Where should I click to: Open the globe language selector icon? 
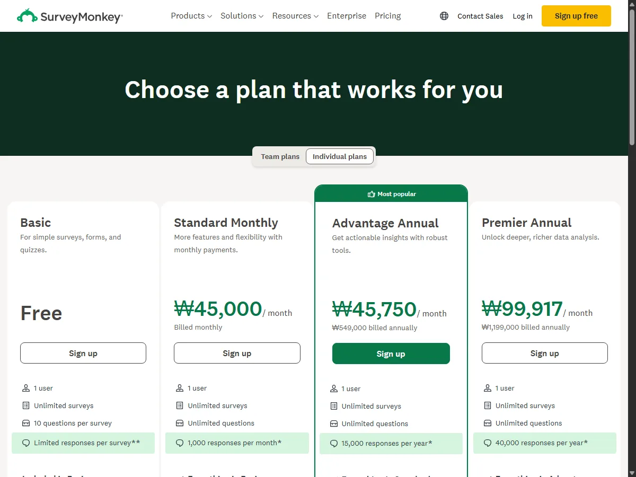click(444, 16)
